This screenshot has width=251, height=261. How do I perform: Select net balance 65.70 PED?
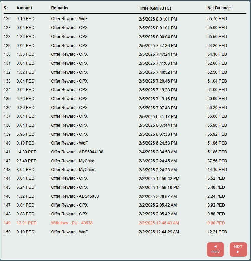(x=217, y=19)
